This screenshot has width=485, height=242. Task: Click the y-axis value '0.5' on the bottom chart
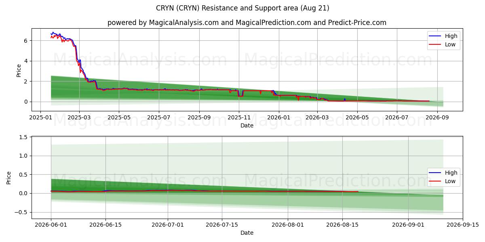(23, 175)
